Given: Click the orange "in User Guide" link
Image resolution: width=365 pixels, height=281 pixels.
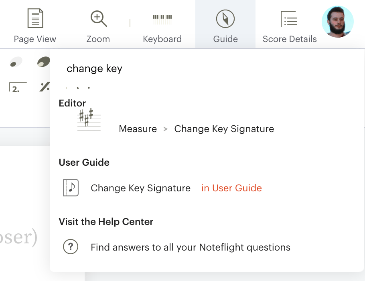Looking at the screenshot, I should 231,188.
